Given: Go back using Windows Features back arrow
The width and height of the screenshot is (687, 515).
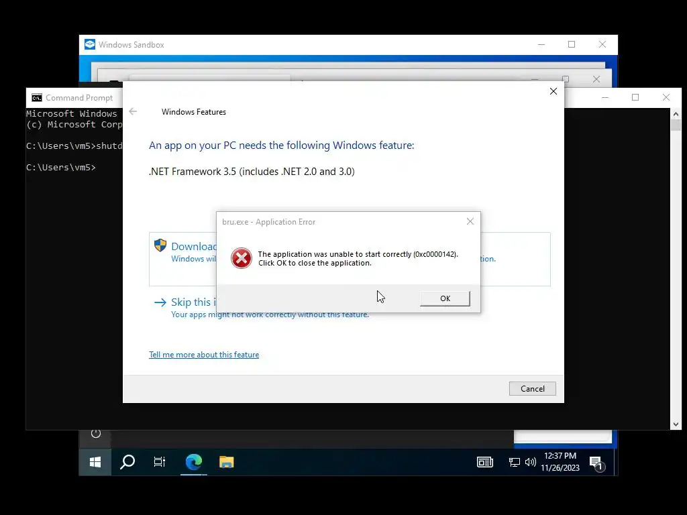Looking at the screenshot, I should [x=134, y=112].
